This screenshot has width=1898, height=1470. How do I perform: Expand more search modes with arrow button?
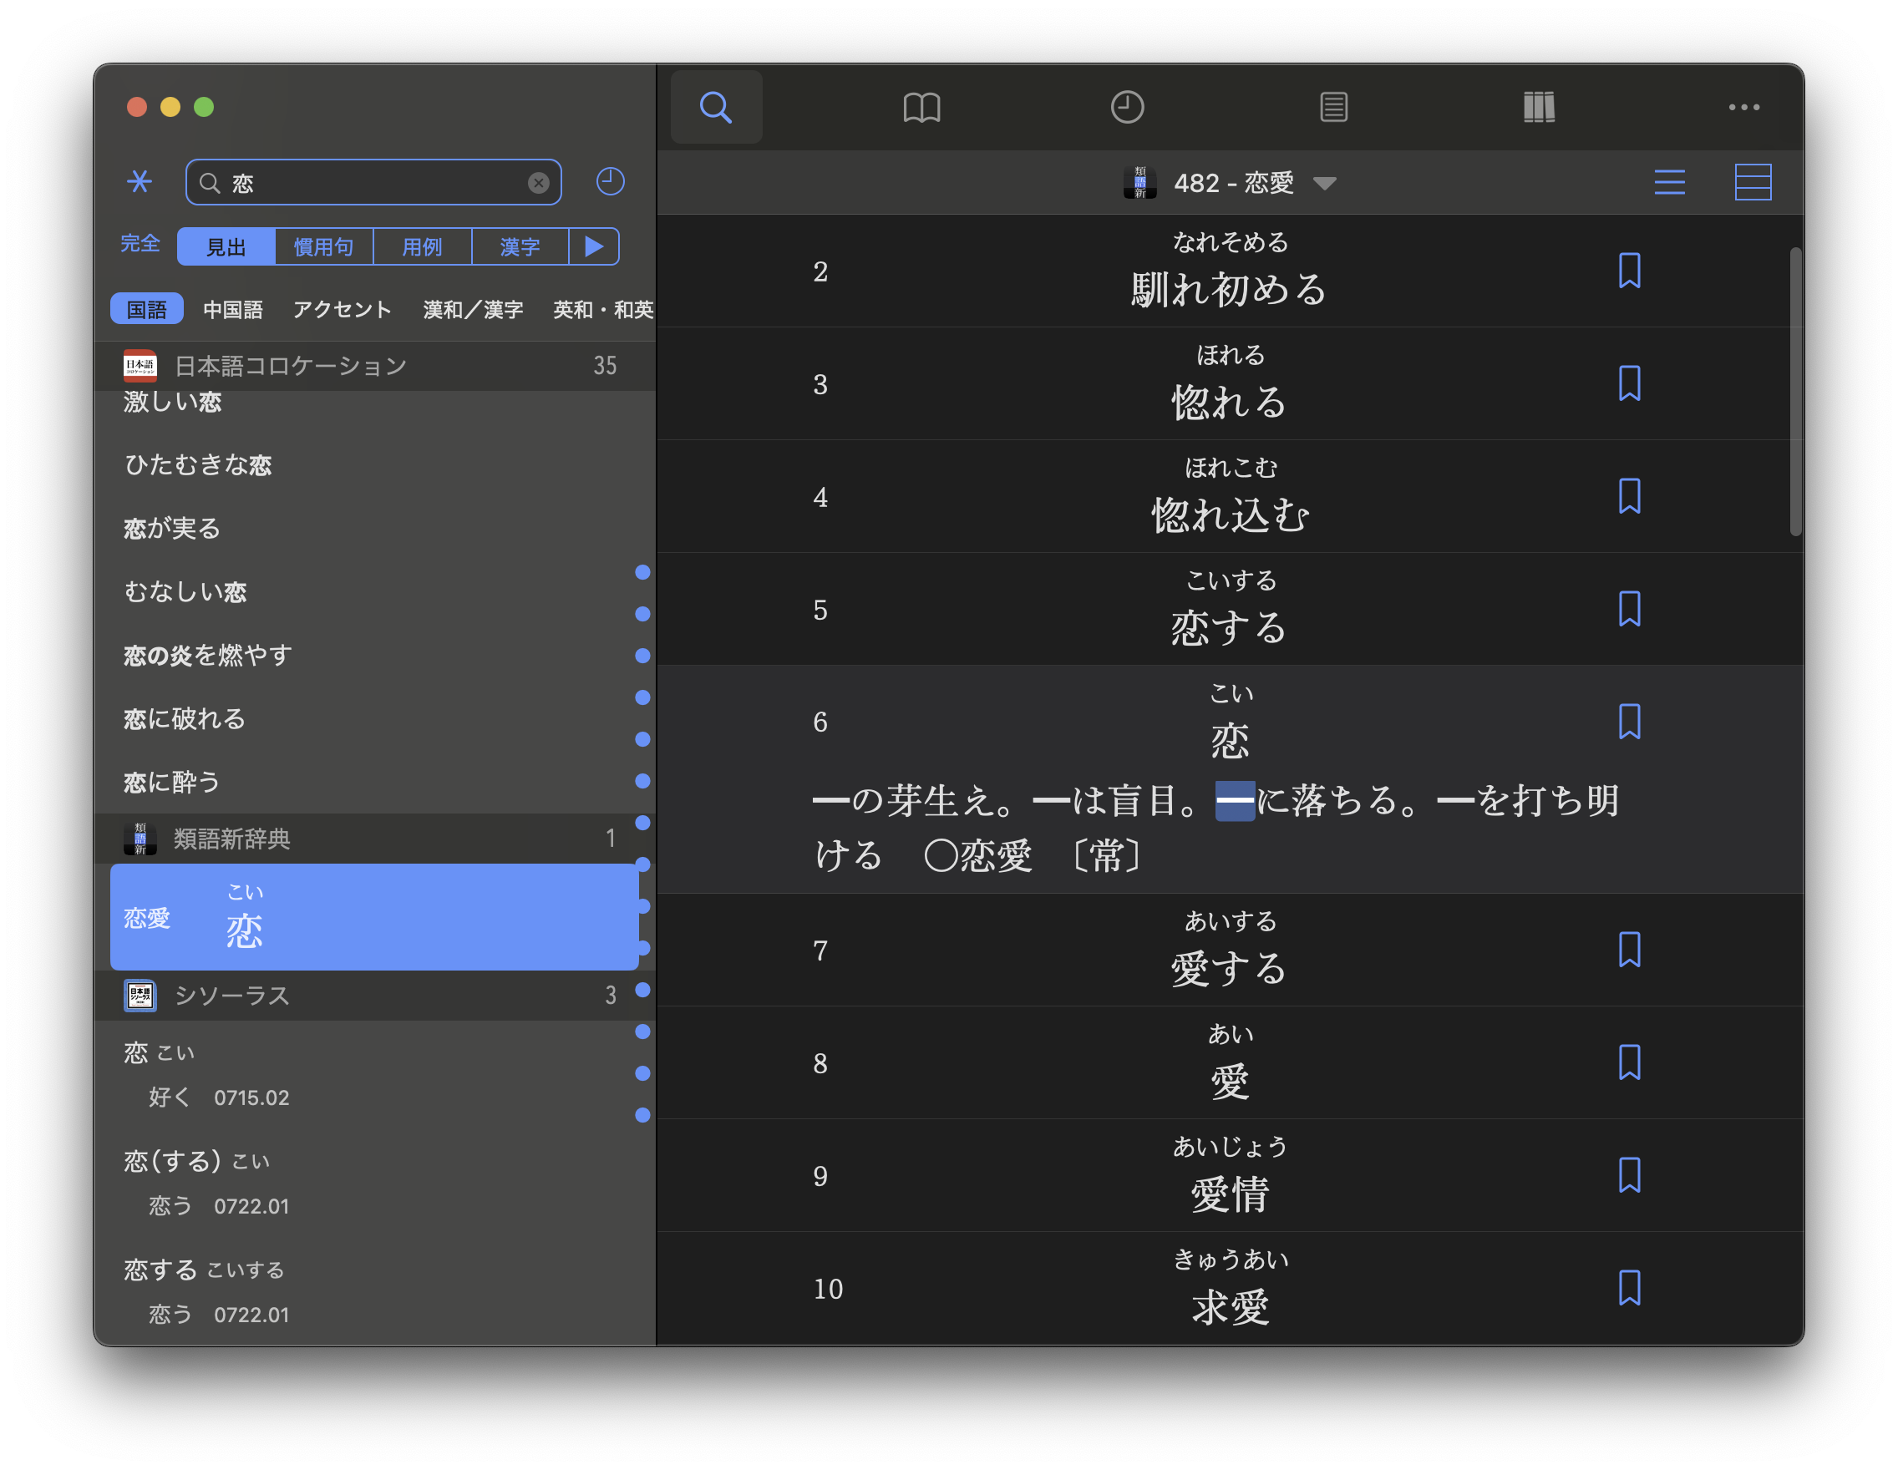pyautogui.click(x=594, y=246)
